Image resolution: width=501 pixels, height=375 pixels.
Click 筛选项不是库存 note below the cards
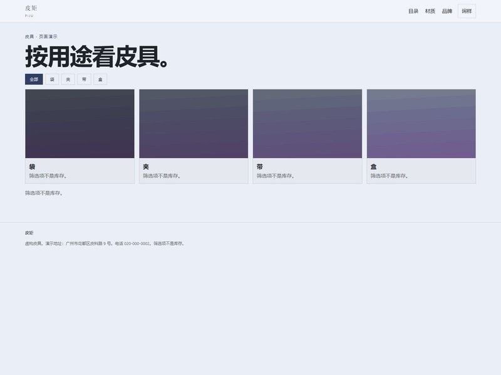(44, 193)
